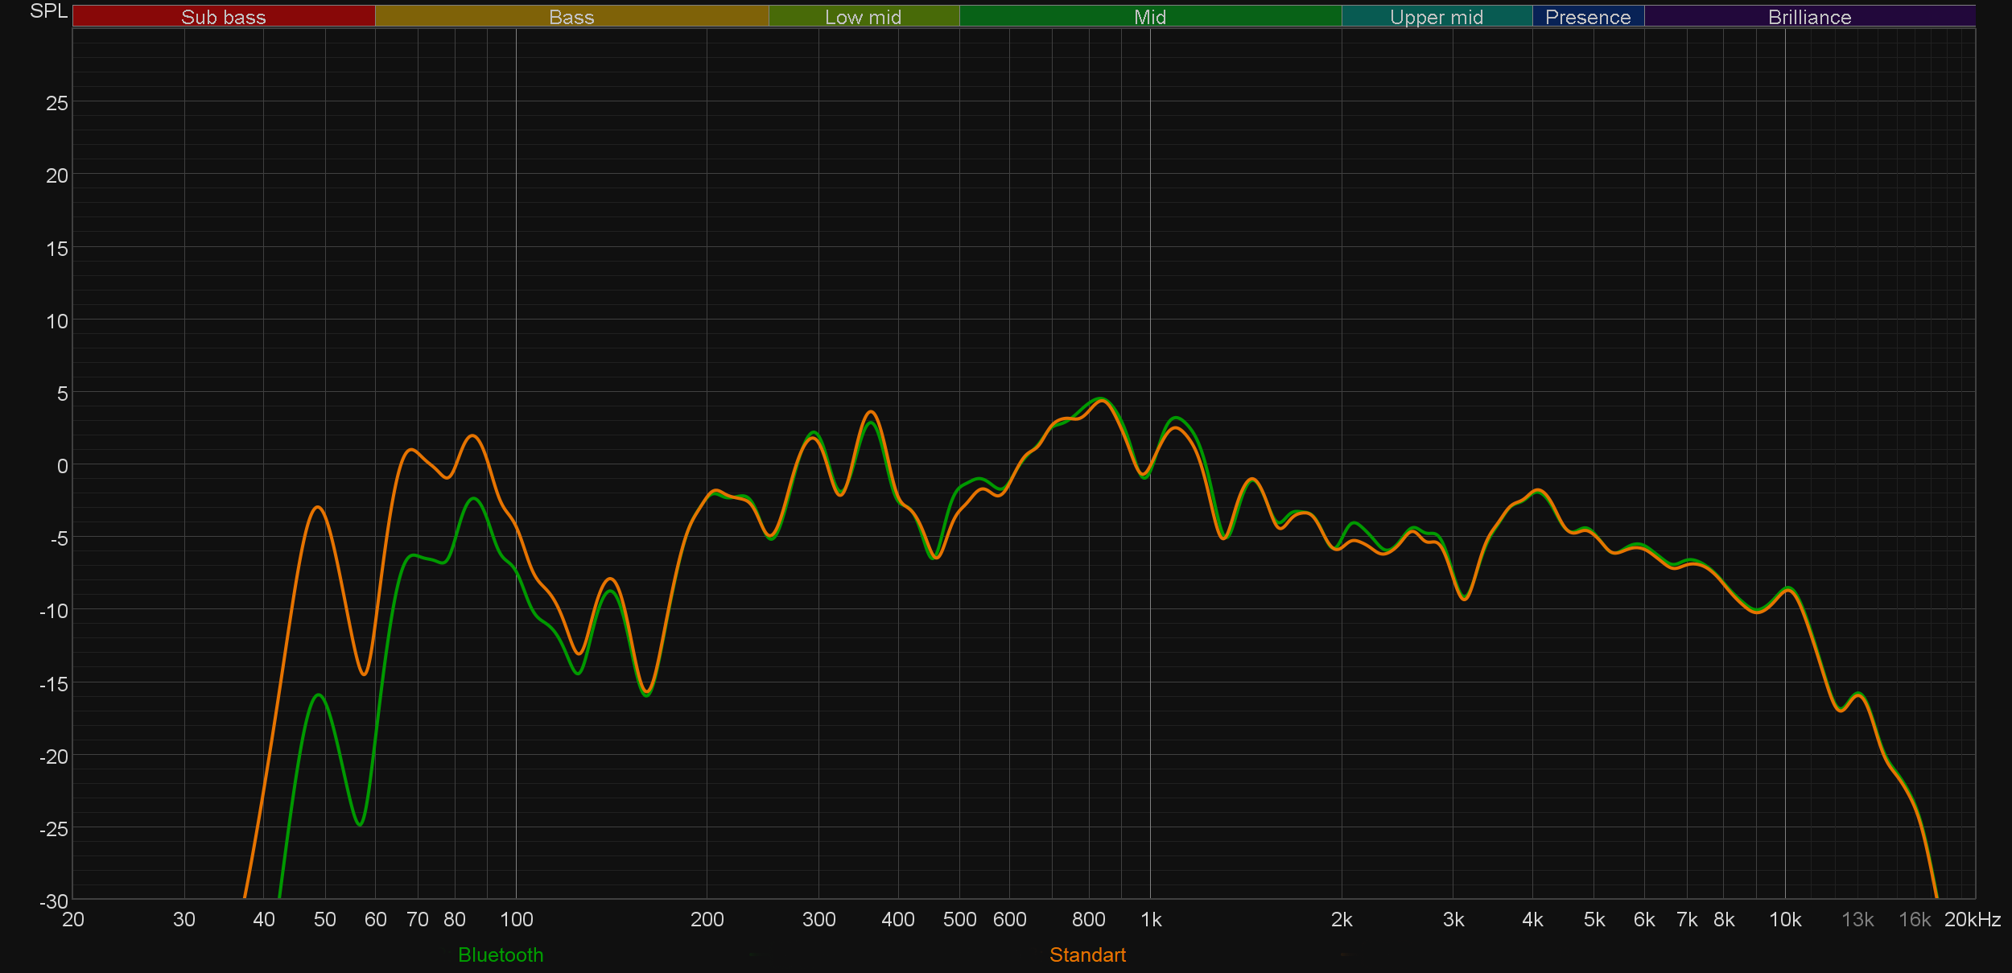
Task: Toggle the Bluetooth curve legend label
Action: point(501,954)
